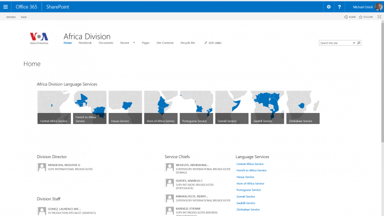The image size is (384, 216).
Task: Click the Edit Links pencil icon
Action: pos(206,43)
